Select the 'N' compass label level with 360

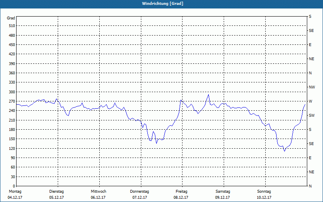pyautogui.click(x=310, y=73)
